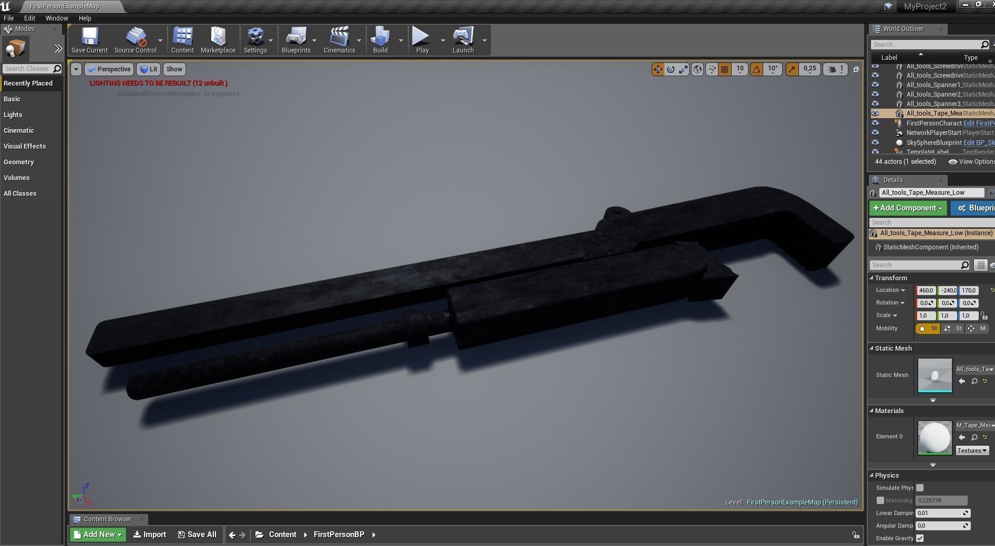Screen dimensions: 995x546
Task: Click the Import button
Action: pos(150,534)
